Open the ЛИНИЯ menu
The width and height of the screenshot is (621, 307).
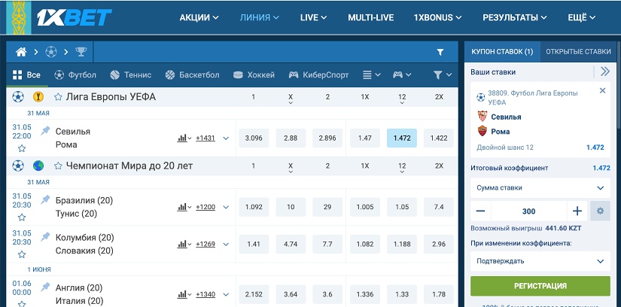click(x=260, y=17)
